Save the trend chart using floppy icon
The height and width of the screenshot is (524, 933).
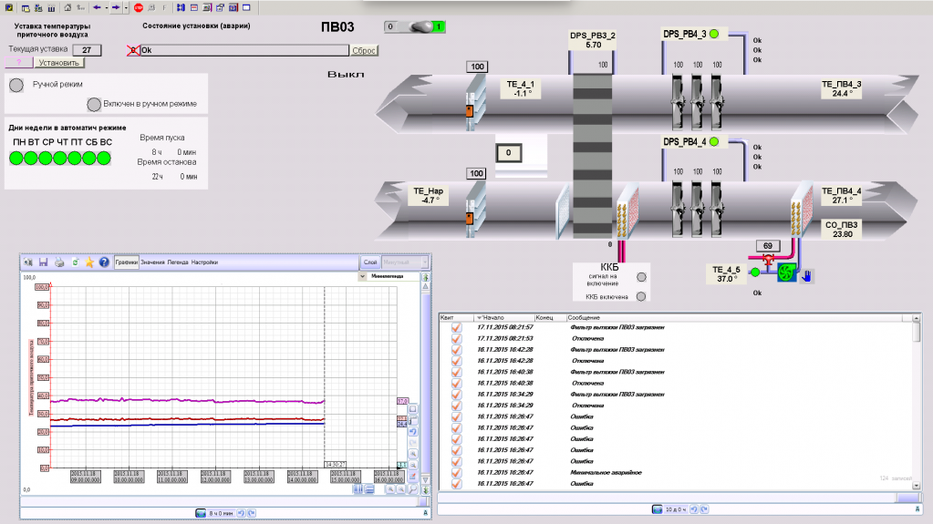point(43,262)
